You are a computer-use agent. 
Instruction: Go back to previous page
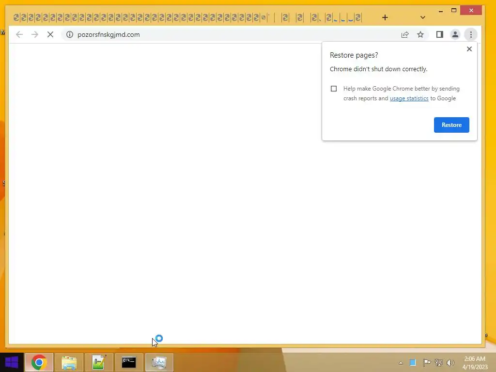19,34
